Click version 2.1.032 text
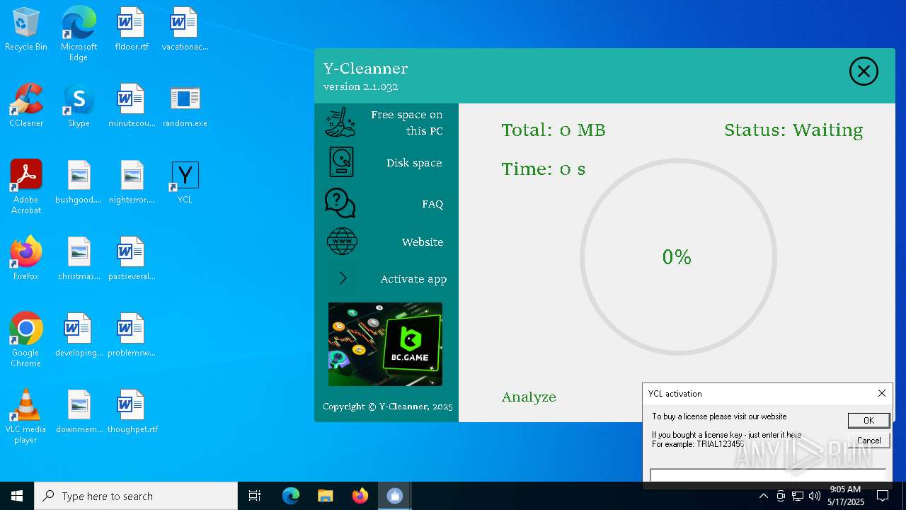This screenshot has width=906, height=510. pos(360,86)
